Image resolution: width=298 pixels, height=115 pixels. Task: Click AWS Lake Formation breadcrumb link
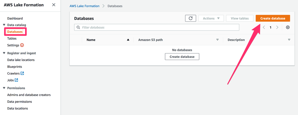click(84, 6)
